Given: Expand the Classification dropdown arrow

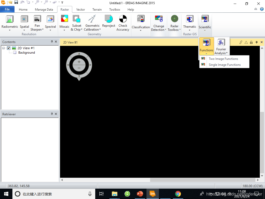Looking at the screenshot, I should pyautogui.click(x=141, y=31).
